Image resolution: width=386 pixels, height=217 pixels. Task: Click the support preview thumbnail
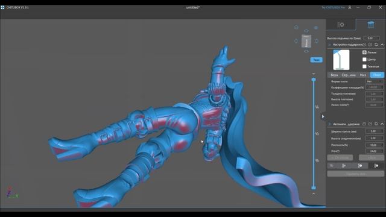(x=341, y=60)
